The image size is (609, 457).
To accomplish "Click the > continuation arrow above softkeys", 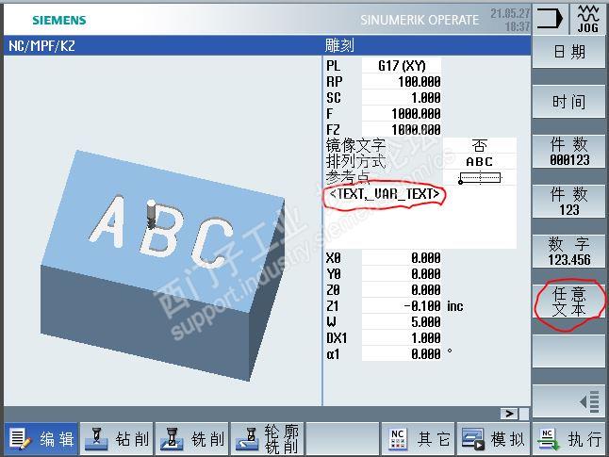I will coord(509,414).
